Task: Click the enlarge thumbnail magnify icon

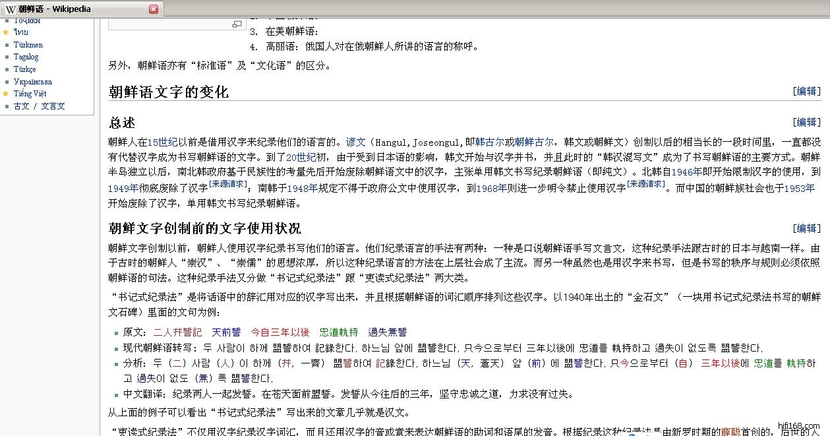Action: [x=237, y=24]
